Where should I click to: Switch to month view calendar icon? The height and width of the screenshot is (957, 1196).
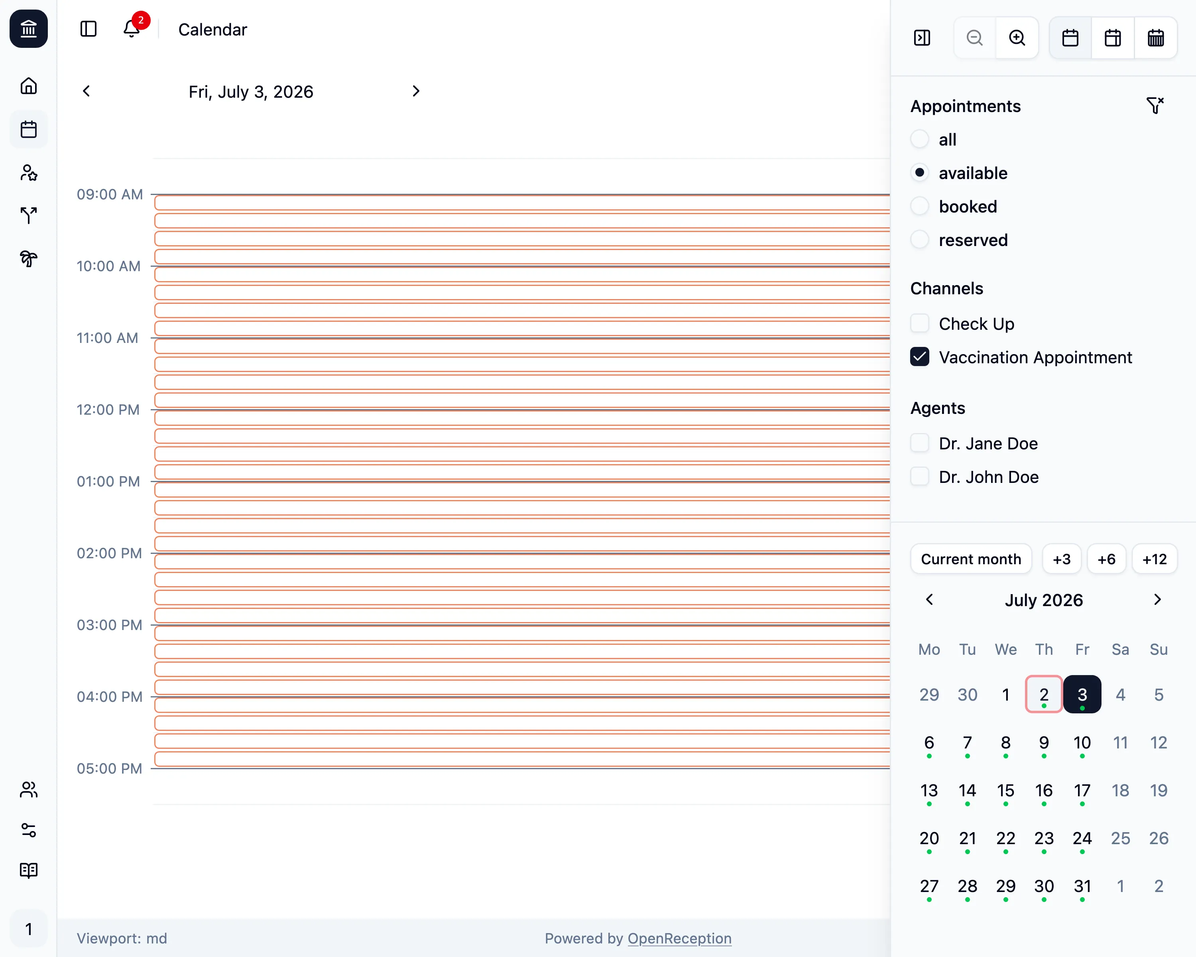point(1155,38)
